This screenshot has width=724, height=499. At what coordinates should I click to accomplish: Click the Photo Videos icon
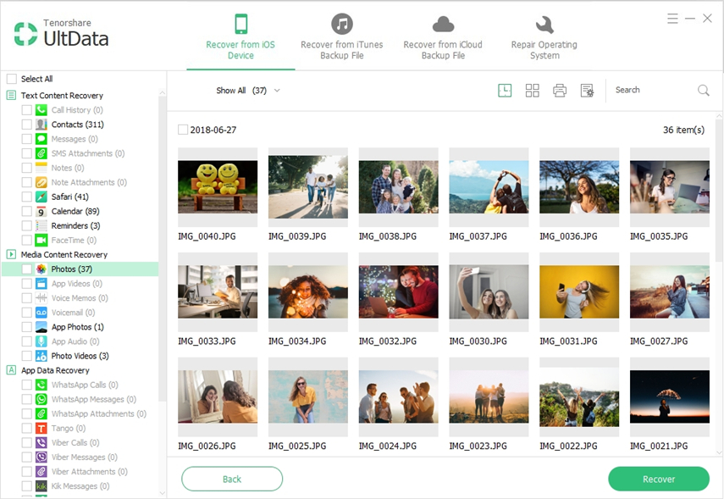pyautogui.click(x=41, y=356)
